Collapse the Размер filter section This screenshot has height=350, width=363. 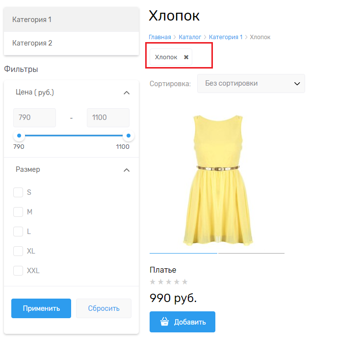[x=126, y=170]
